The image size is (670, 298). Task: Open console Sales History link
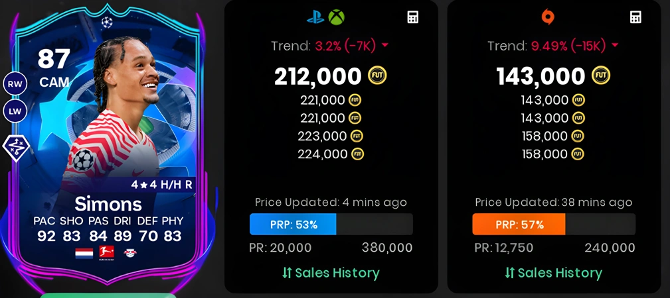(x=331, y=273)
